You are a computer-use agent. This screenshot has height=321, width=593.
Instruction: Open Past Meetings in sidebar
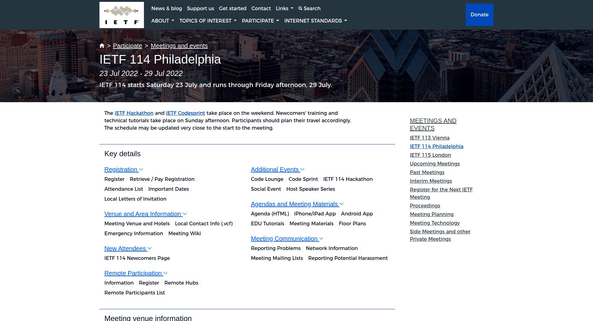click(427, 172)
